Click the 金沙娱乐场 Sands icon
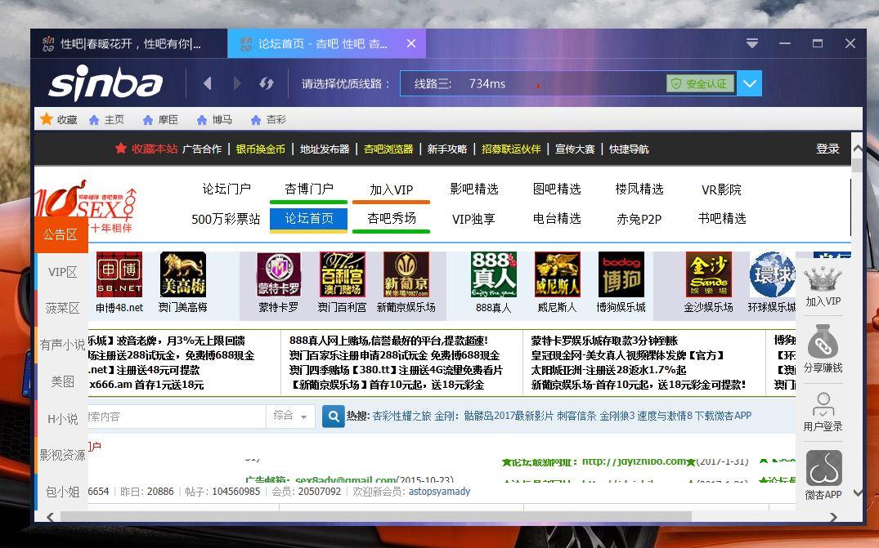This screenshot has height=548, width=879. 709,274
